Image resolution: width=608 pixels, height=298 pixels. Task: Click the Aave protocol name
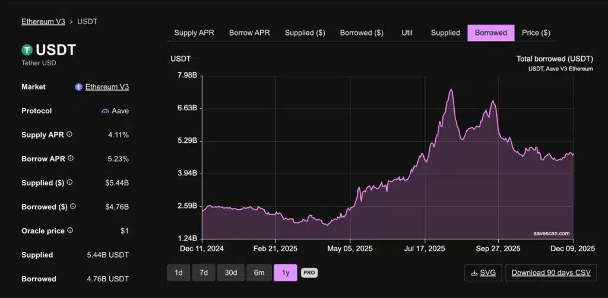click(x=120, y=111)
